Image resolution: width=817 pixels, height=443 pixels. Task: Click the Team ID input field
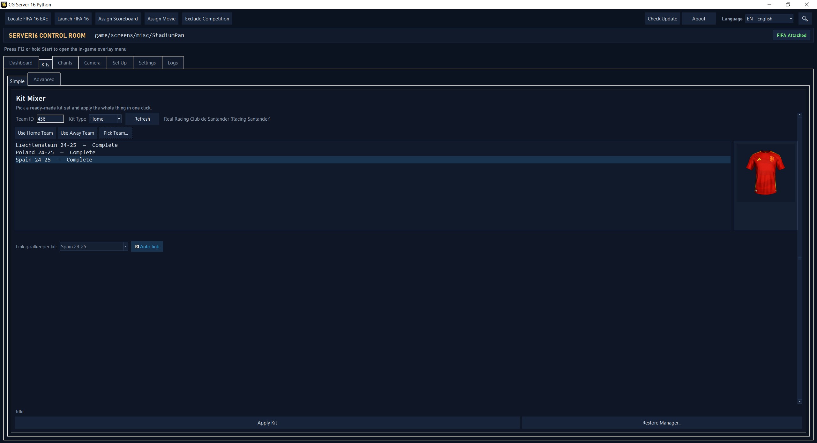click(x=50, y=119)
